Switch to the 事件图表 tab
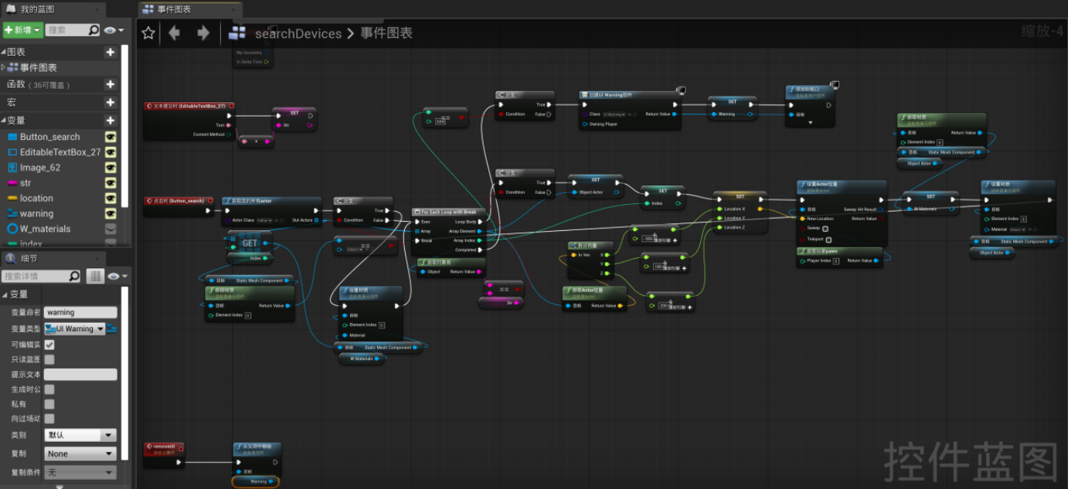Viewport: 1068px width, 489px height. (x=174, y=9)
